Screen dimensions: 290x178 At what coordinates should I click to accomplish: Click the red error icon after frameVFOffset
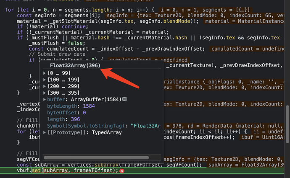click(122, 171)
